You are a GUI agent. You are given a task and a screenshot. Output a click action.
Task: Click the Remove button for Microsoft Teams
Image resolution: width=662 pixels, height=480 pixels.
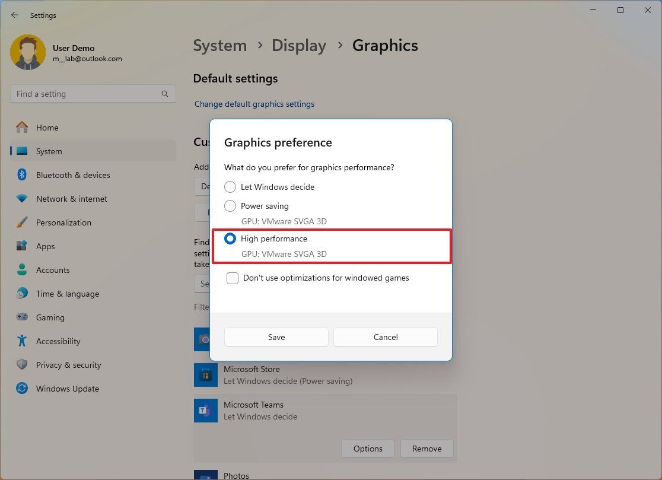click(427, 449)
